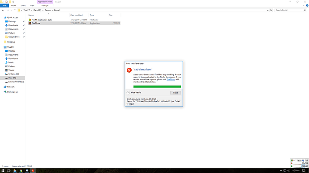This screenshot has height=173, width=309.
Task: Expand the address bar history dropdown
Action: pos(268,10)
